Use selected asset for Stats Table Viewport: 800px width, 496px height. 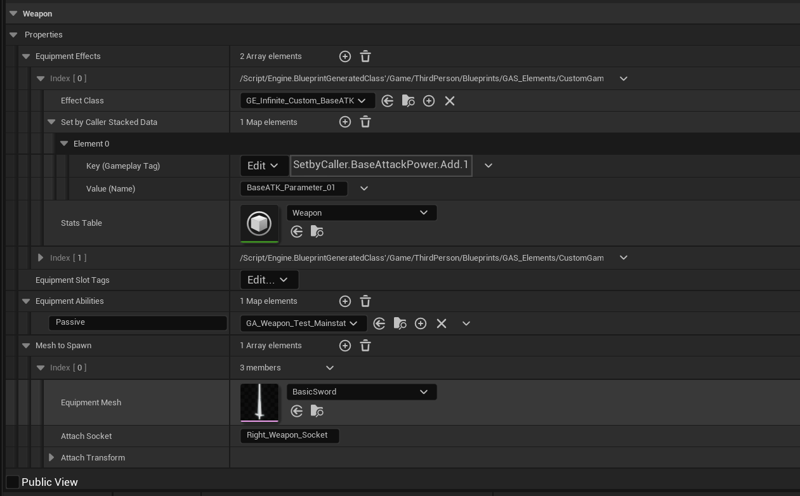coord(297,232)
